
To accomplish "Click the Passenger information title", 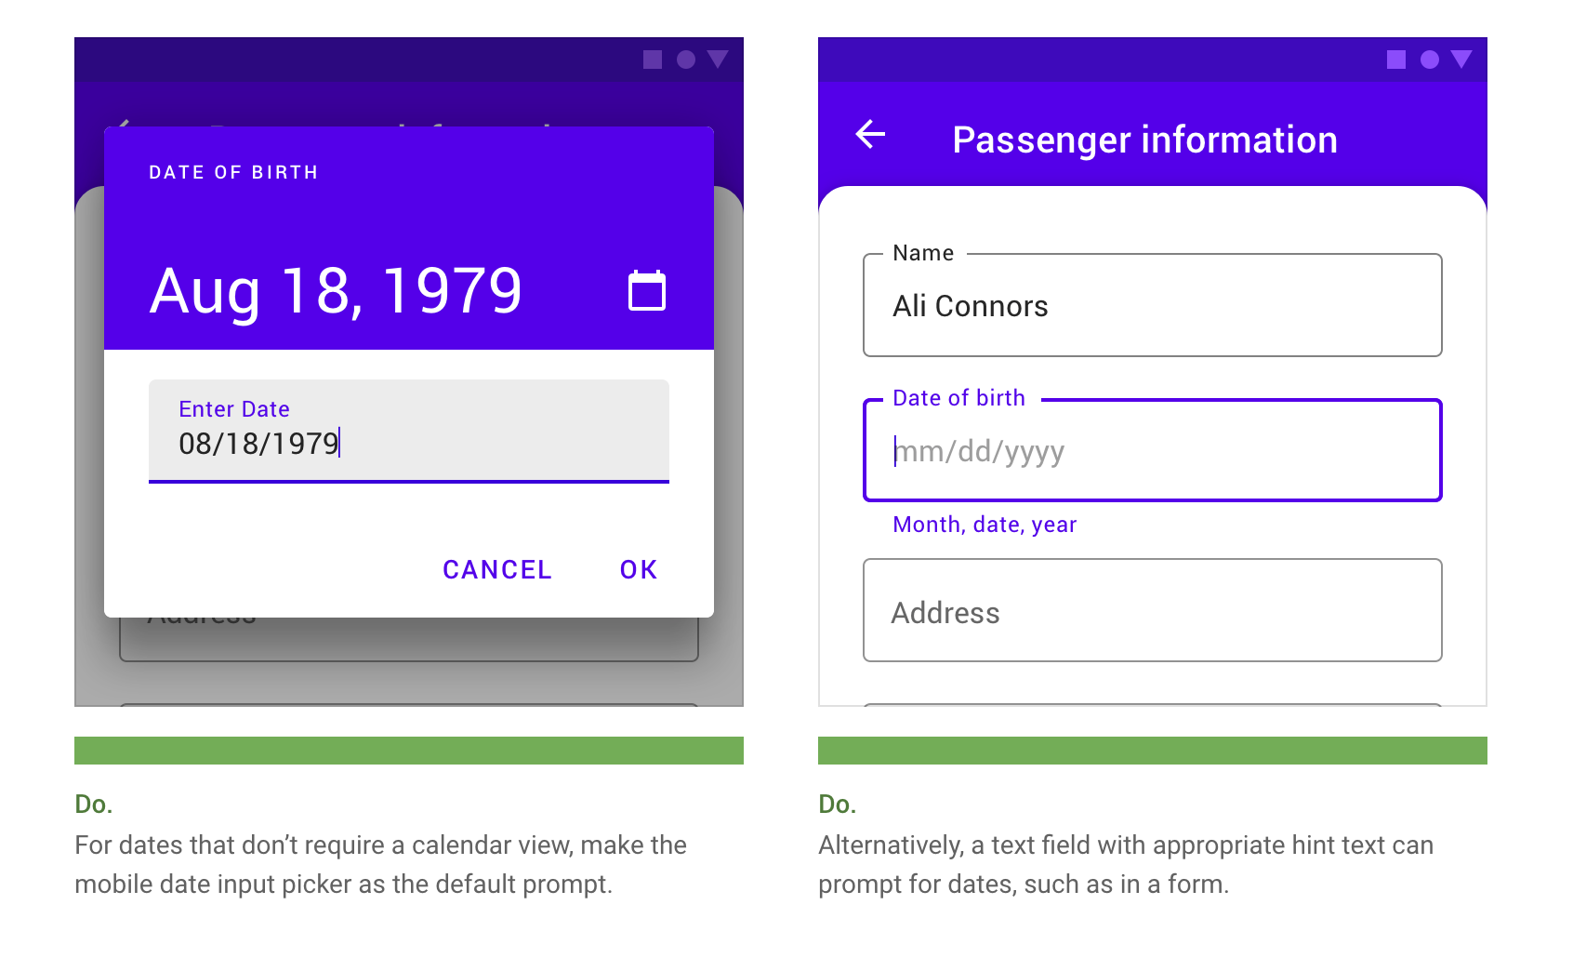I will click(x=1144, y=139).
